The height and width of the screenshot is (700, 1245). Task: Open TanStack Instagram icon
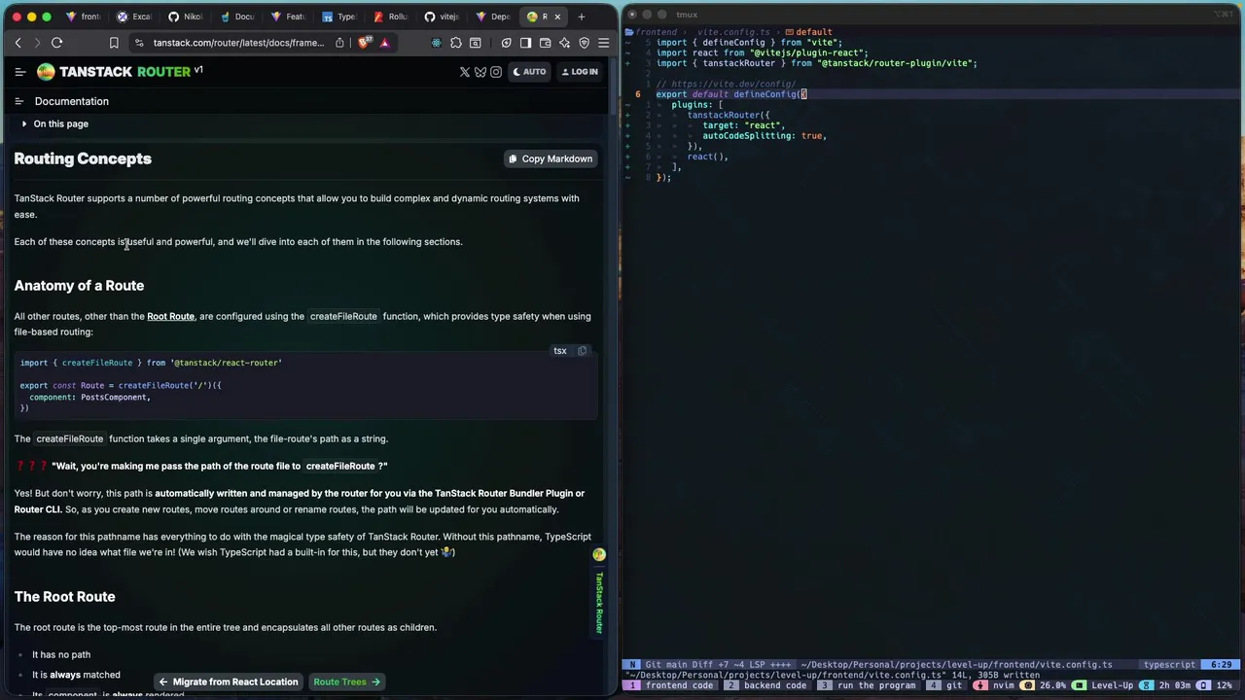(x=496, y=72)
